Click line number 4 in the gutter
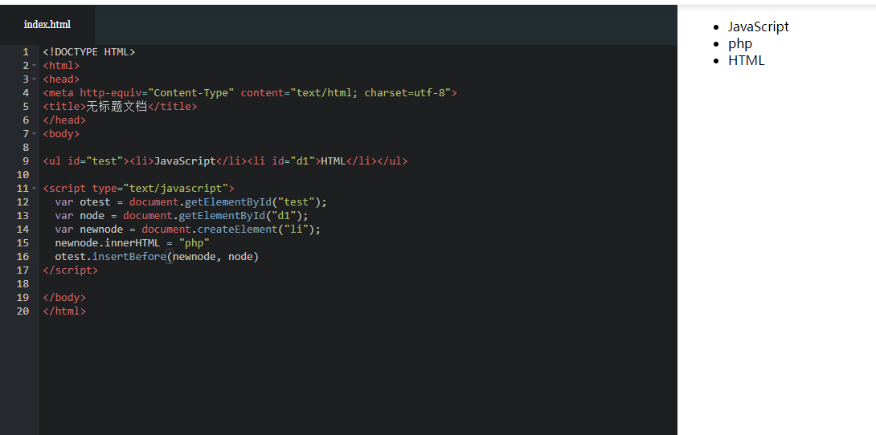 26,92
